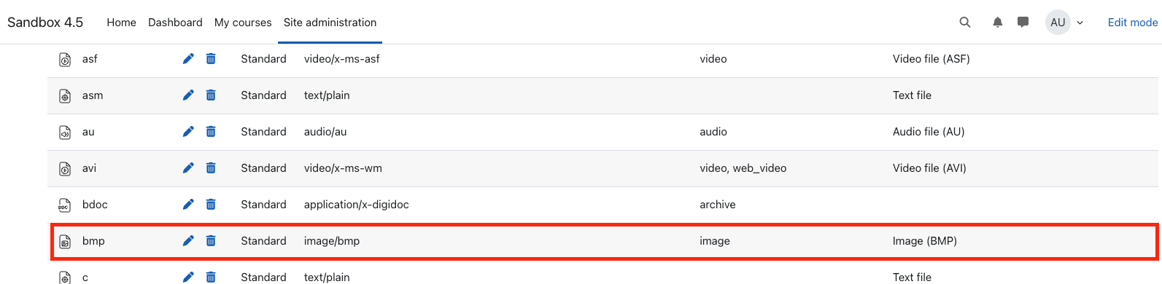Turn on Edit mode

pos(1133,23)
